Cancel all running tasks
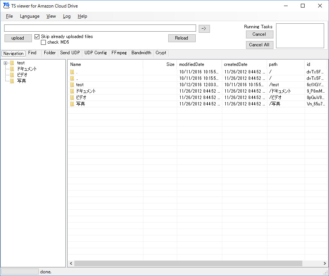 click(260, 45)
